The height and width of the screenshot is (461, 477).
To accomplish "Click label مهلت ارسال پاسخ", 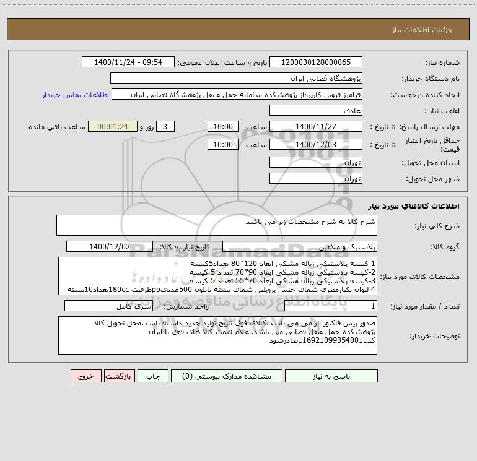I will point(429,127).
